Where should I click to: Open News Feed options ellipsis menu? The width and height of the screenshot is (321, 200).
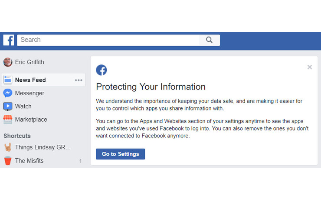pos(79,80)
